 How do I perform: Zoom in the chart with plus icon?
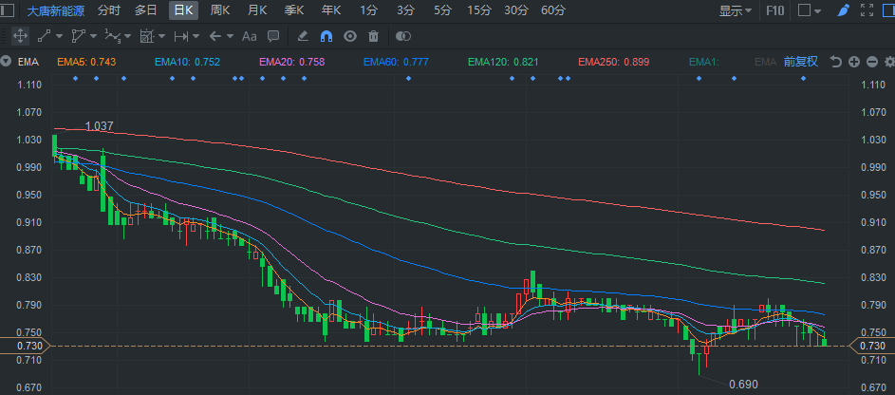[854, 62]
